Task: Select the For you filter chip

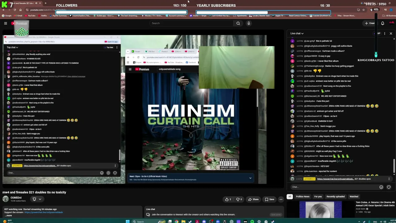Action: pos(318,196)
